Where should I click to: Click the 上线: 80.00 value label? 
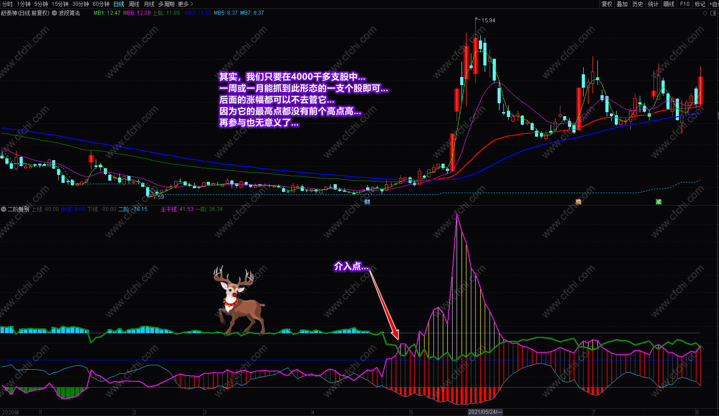pyautogui.click(x=45, y=209)
